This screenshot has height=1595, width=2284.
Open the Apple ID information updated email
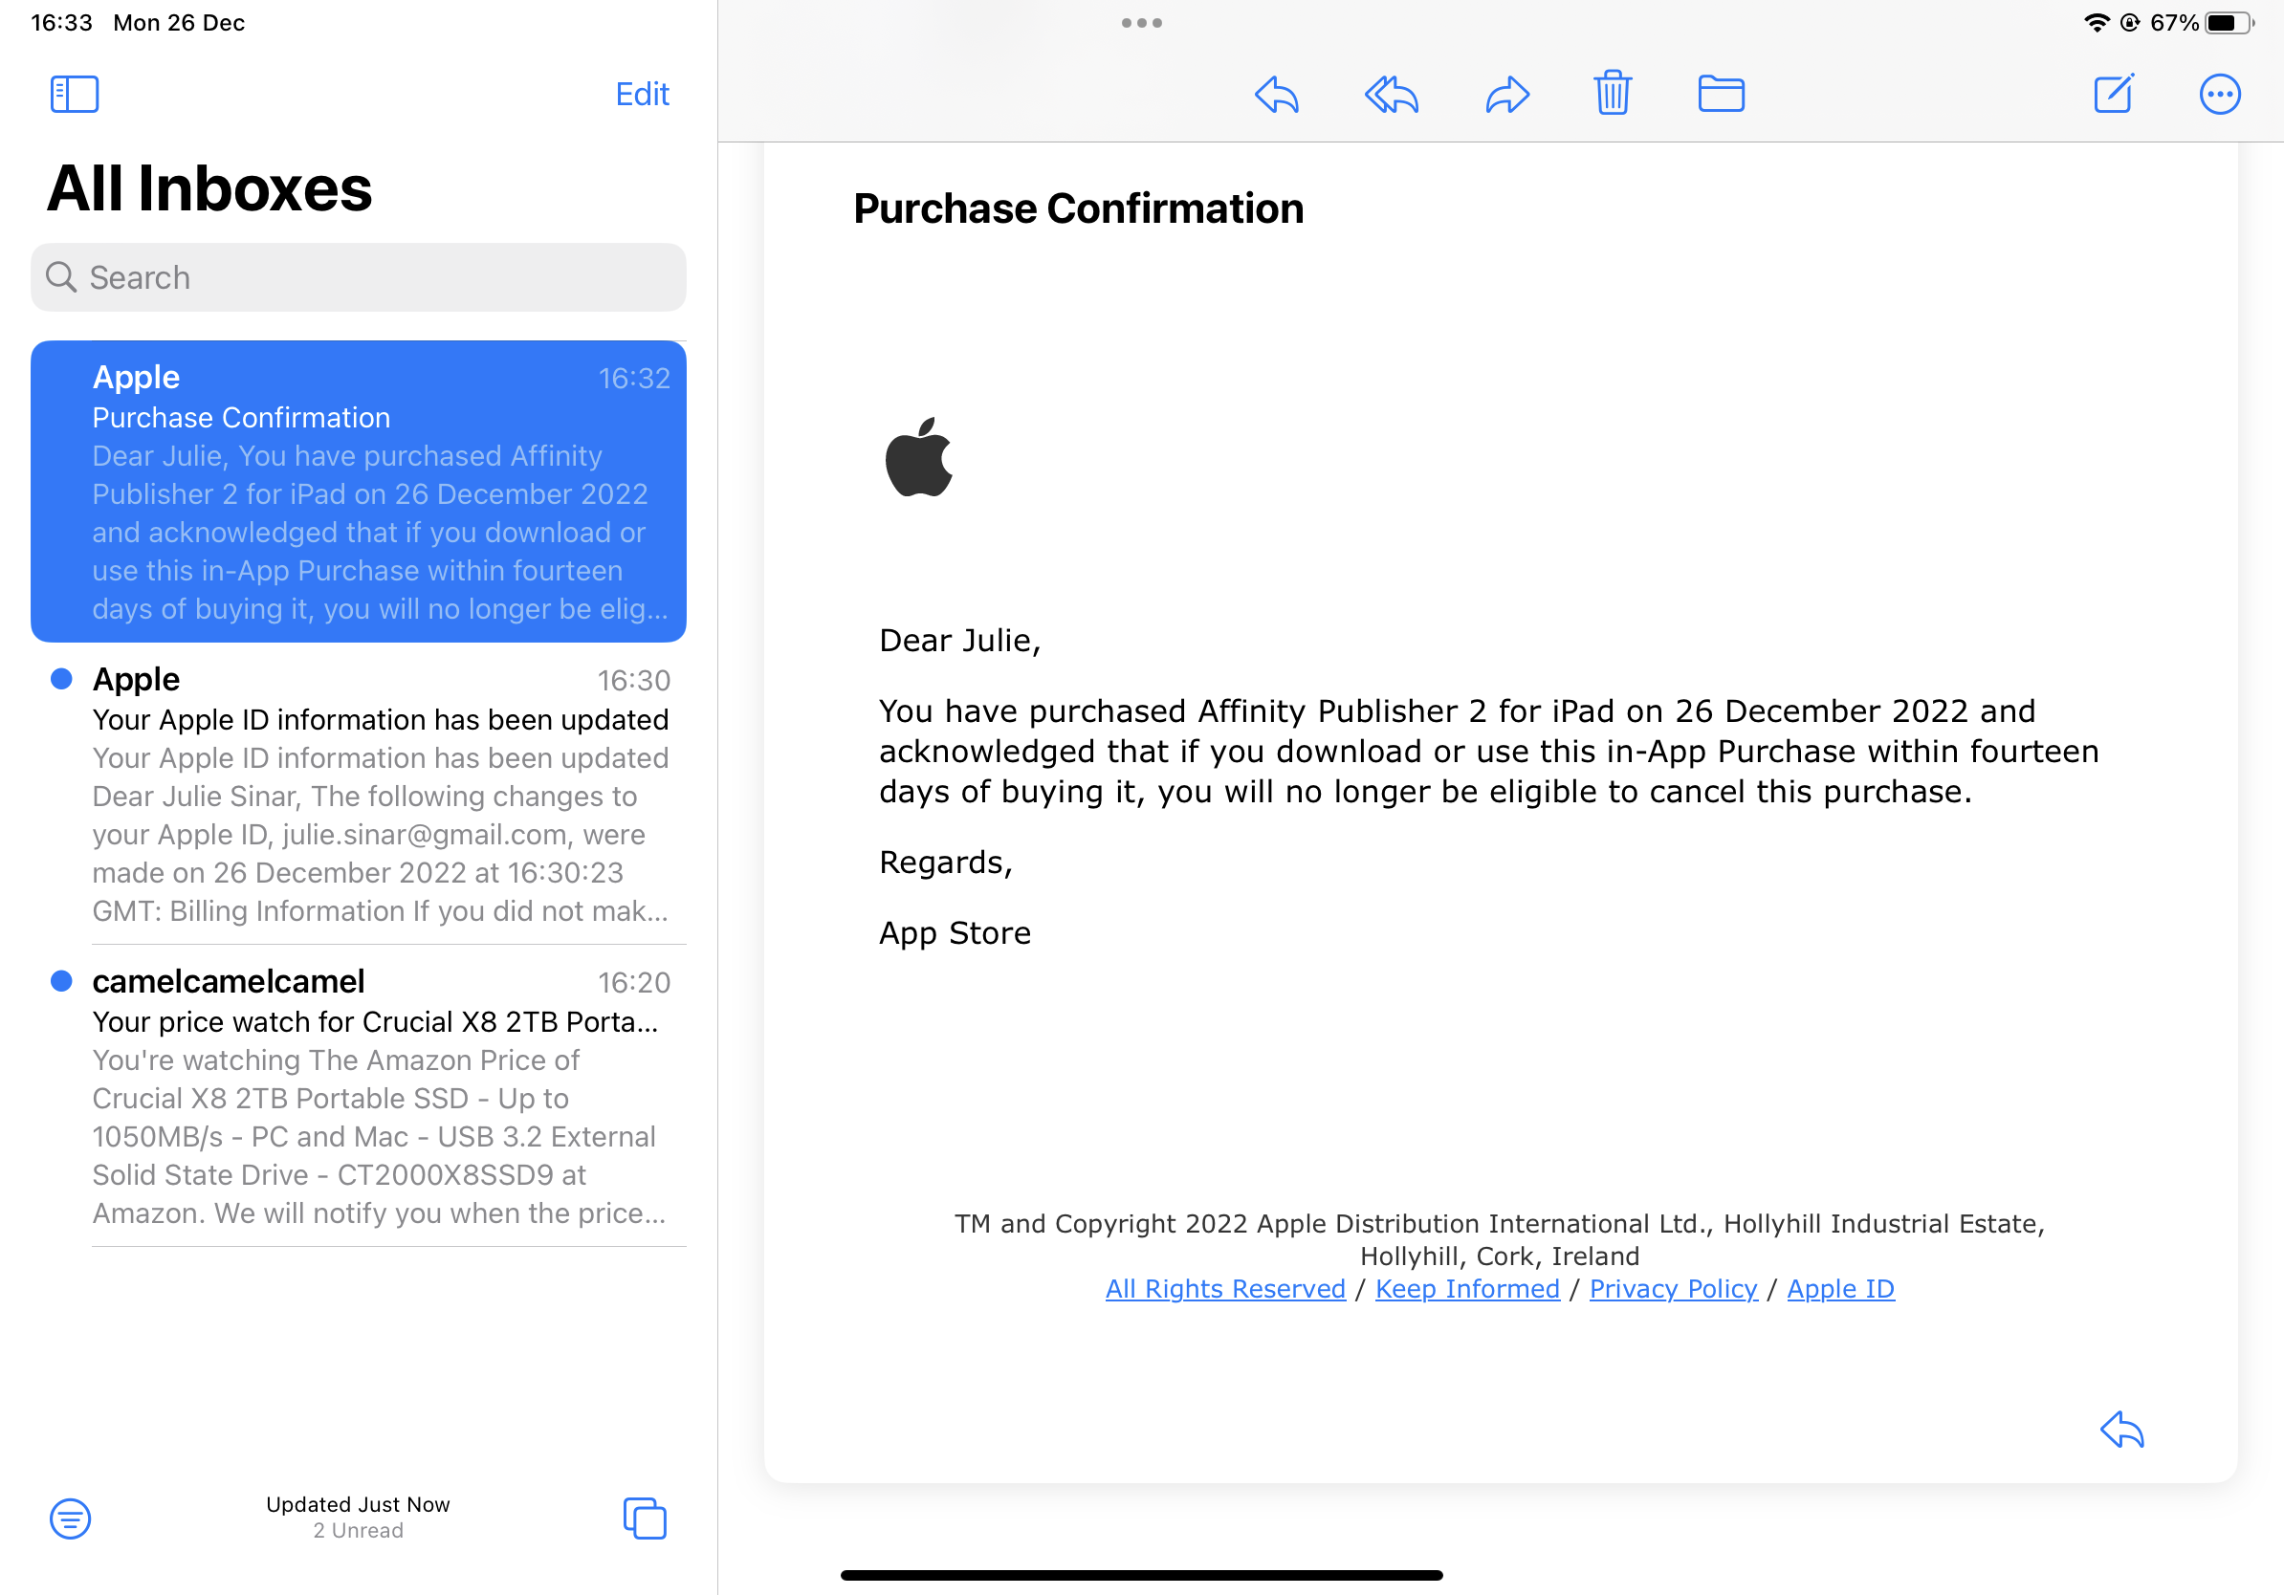(358, 795)
